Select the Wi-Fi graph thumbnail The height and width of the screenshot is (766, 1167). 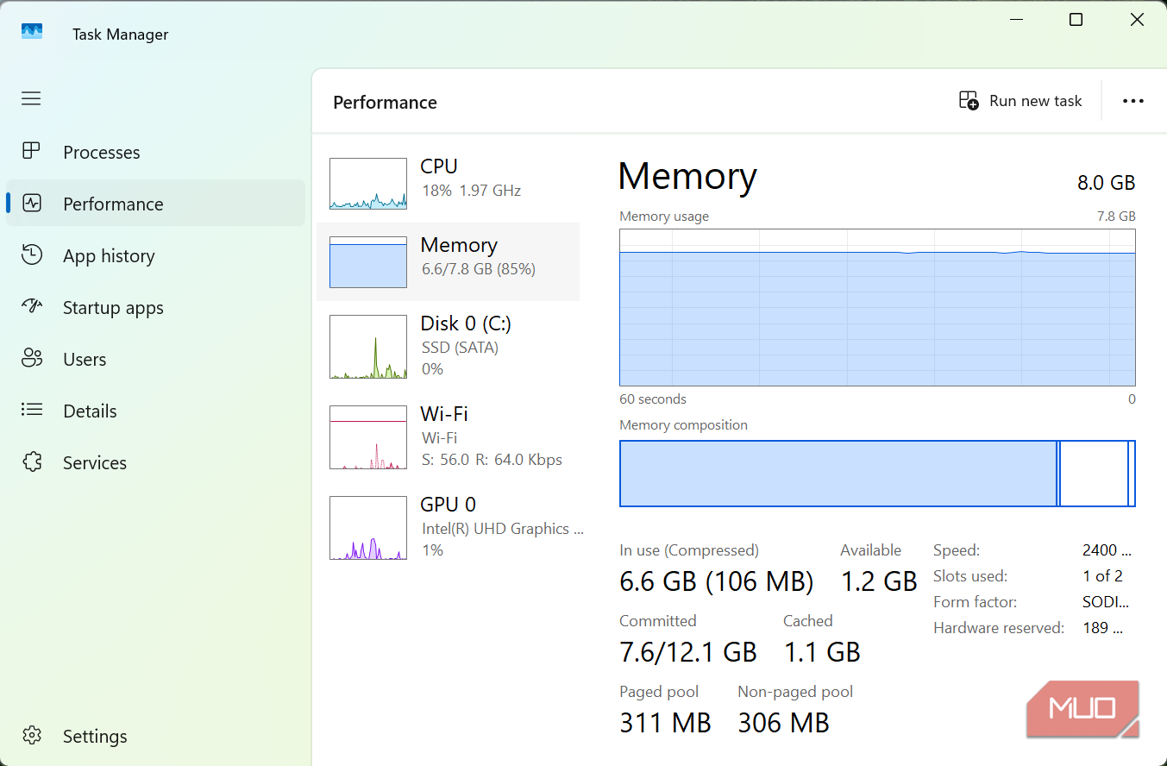[x=368, y=437]
